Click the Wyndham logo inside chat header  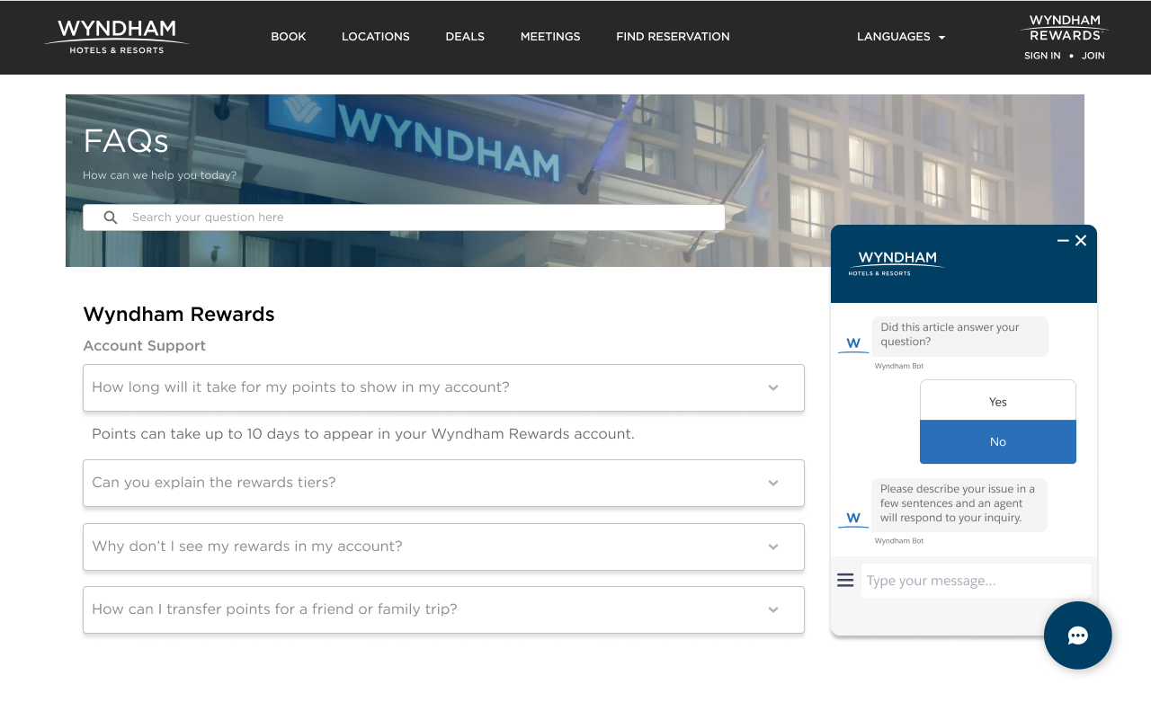(x=897, y=263)
